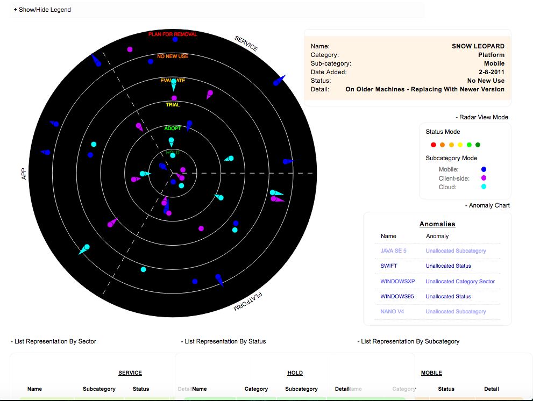Screen dimensions: 533x401
Task: Click the SNOW LEOPARD name value
Action: [x=478, y=46]
